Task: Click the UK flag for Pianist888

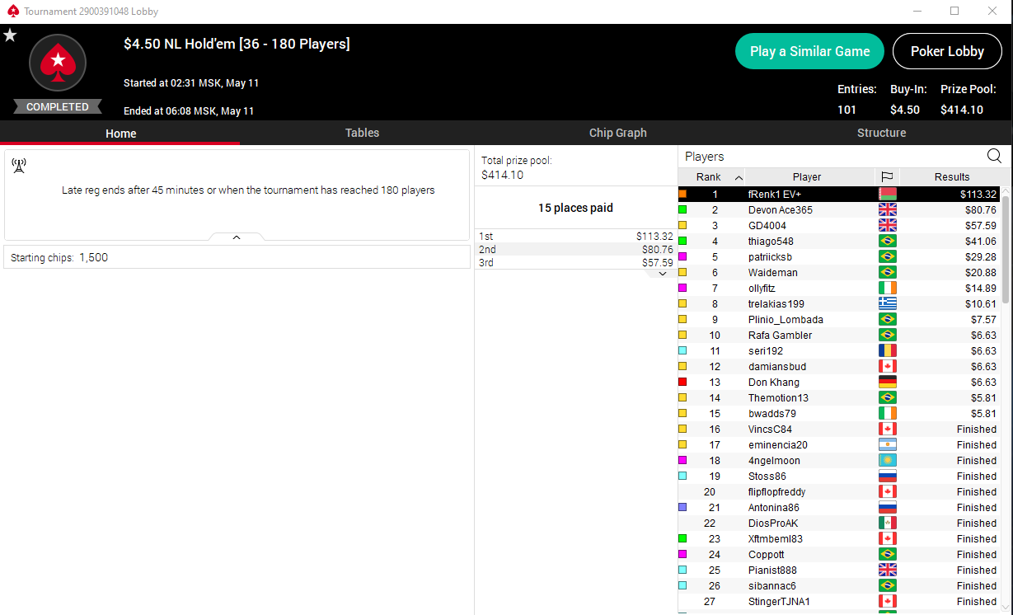Action: tap(887, 570)
